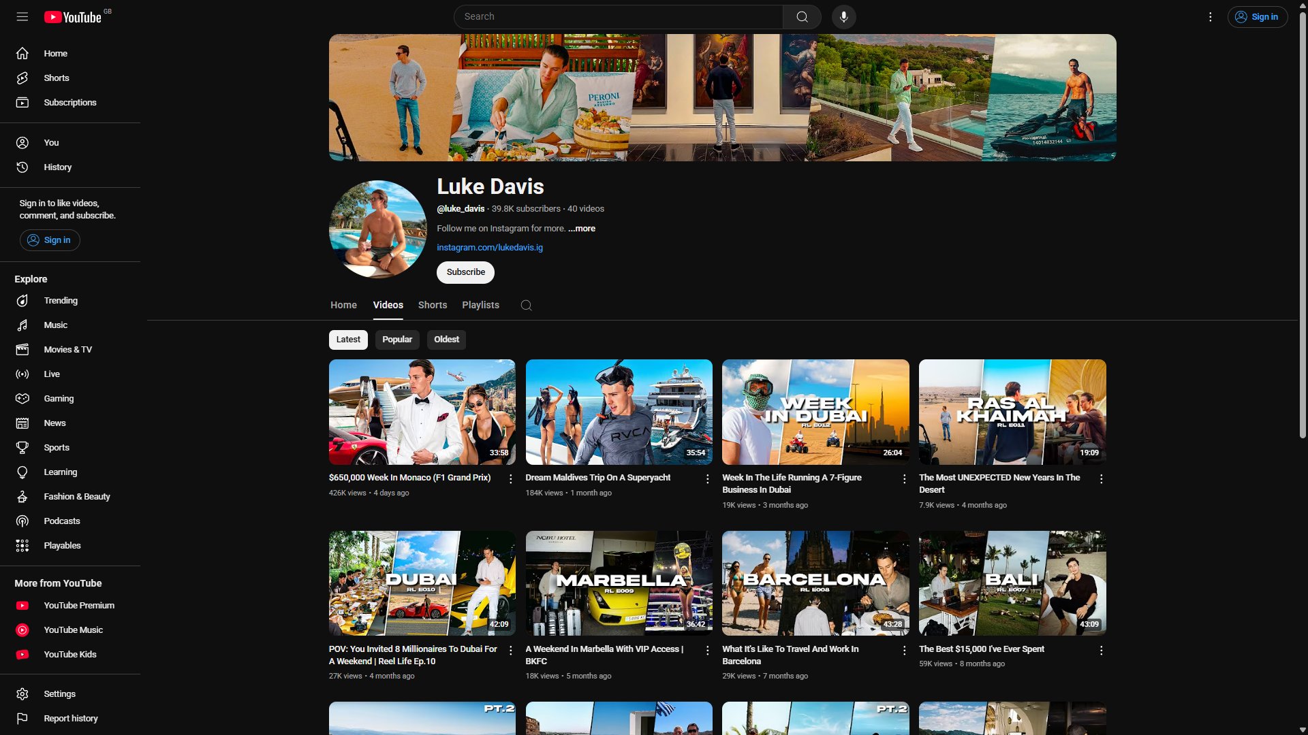Open YouTube Music from the sidebar
1308x735 pixels.
[x=73, y=630]
